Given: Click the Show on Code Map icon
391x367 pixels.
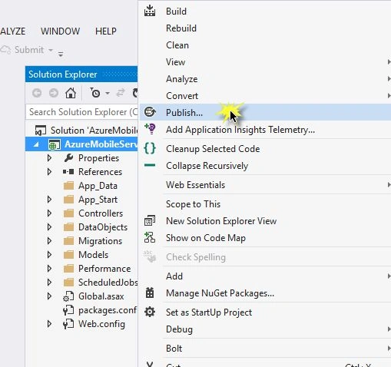Looking at the screenshot, I should [150, 237].
